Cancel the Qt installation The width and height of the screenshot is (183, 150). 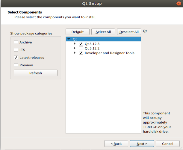coord(168,144)
